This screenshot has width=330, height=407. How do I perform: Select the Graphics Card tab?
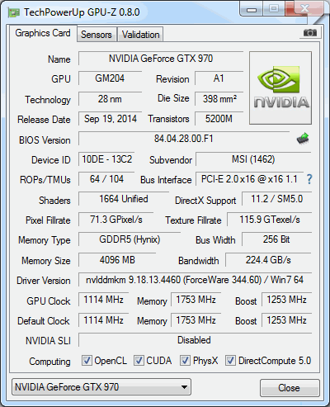43,33
